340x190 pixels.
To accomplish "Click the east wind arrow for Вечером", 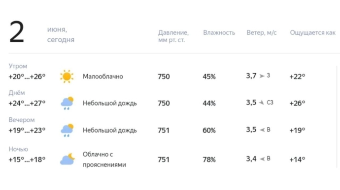I will 262,130.
